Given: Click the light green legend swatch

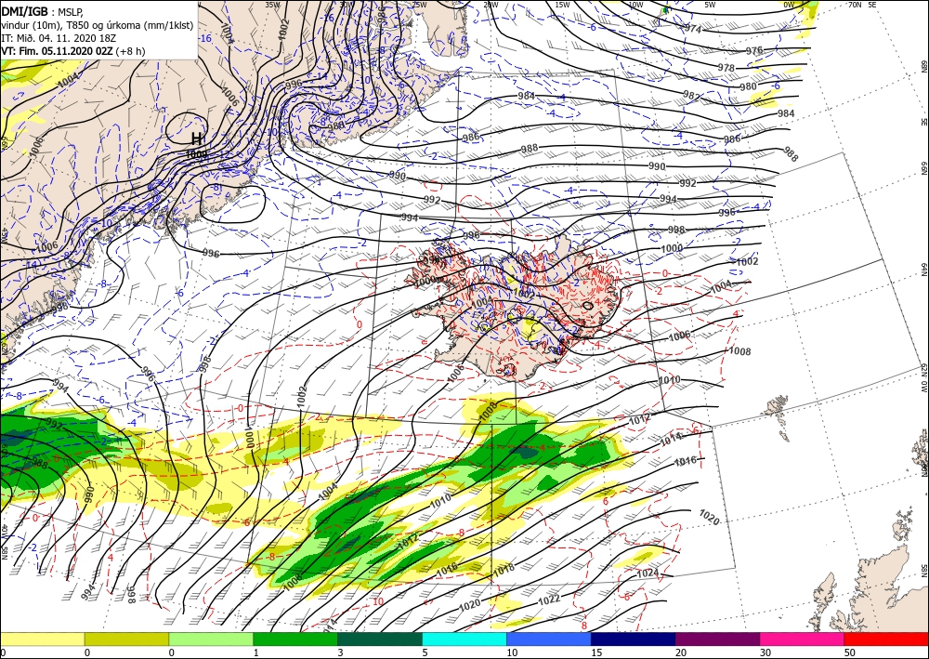Looking at the screenshot, I should point(211,639).
